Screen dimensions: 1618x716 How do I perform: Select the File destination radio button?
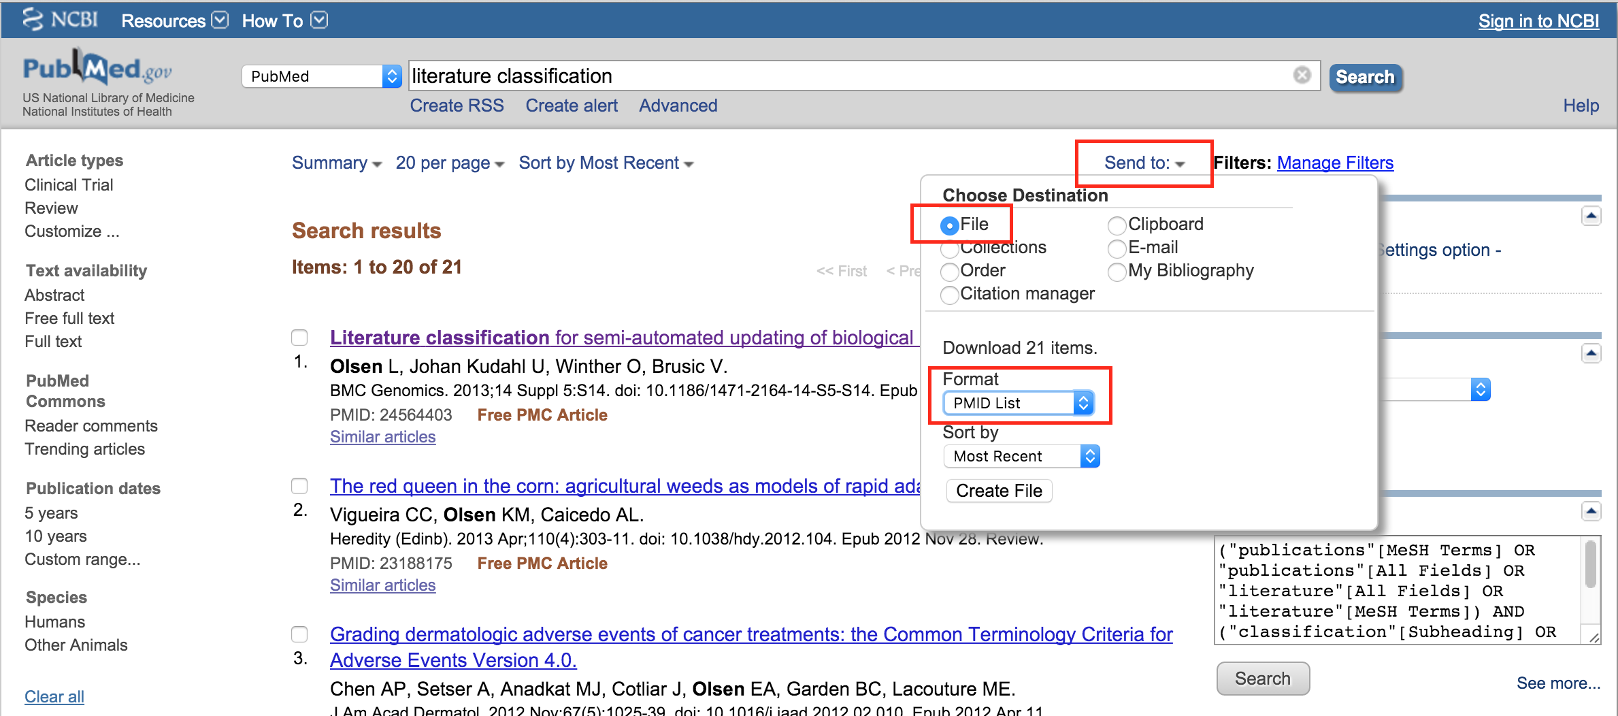click(949, 225)
